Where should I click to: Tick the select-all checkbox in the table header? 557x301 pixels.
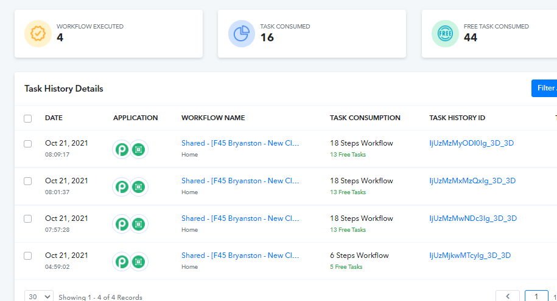click(x=28, y=118)
